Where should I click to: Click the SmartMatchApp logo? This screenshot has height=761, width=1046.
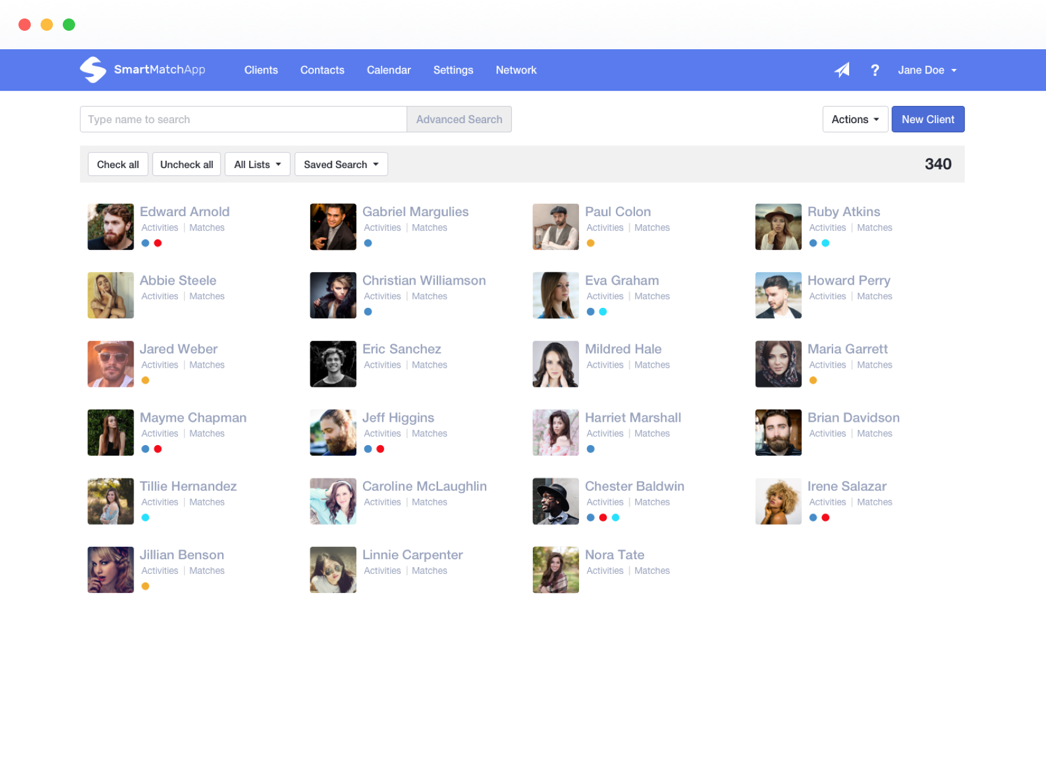(142, 70)
